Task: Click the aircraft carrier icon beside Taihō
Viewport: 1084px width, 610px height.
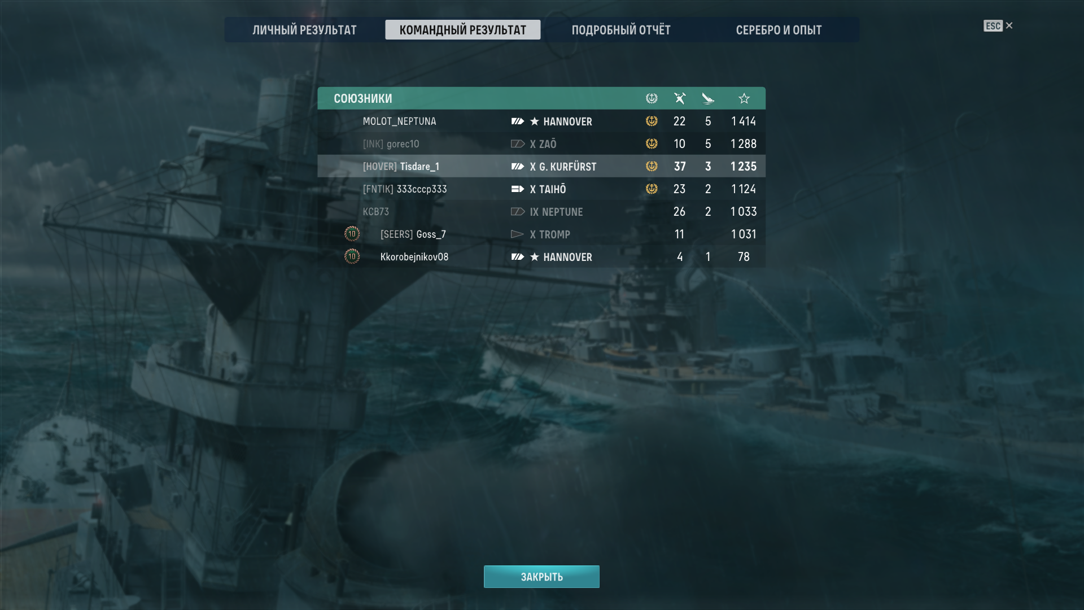Action: pyautogui.click(x=518, y=189)
